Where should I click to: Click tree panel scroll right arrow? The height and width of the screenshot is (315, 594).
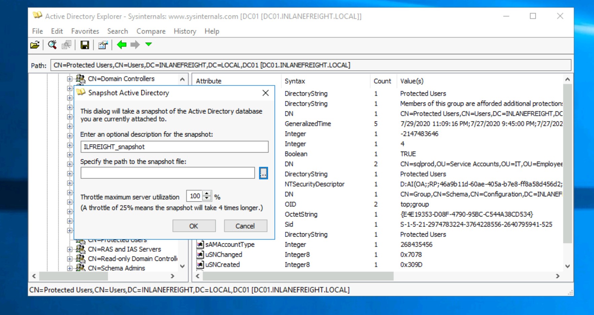(172, 276)
